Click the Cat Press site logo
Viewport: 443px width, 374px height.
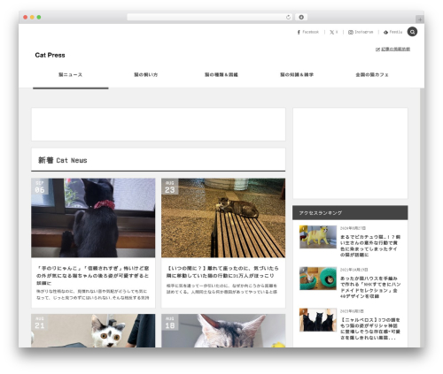click(x=50, y=55)
